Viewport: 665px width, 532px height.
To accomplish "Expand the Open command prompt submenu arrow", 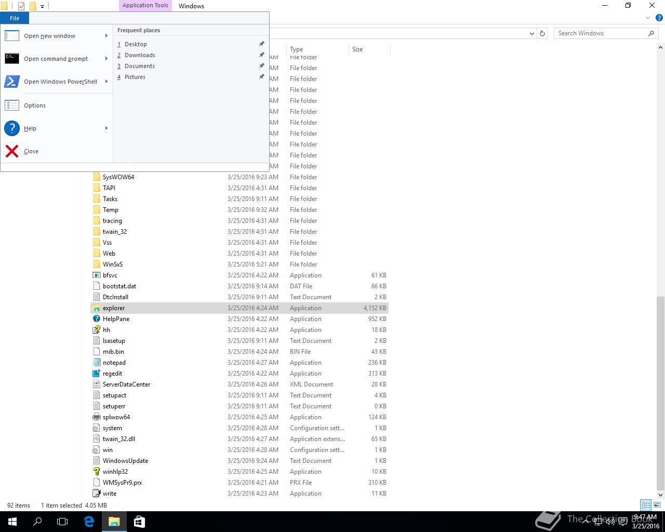I will click(x=107, y=59).
